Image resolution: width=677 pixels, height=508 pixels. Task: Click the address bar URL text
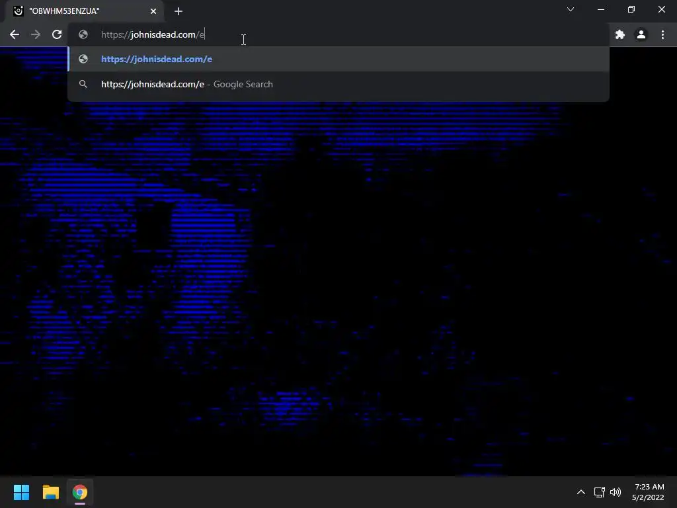[153, 34]
